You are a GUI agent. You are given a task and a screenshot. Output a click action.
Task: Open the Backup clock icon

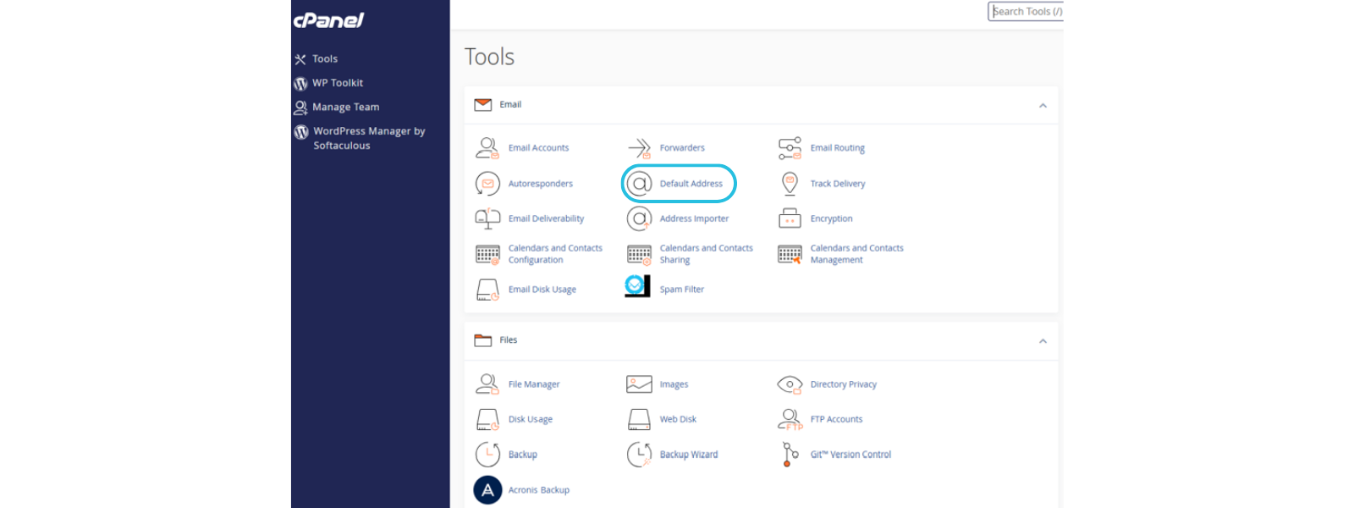coord(487,455)
